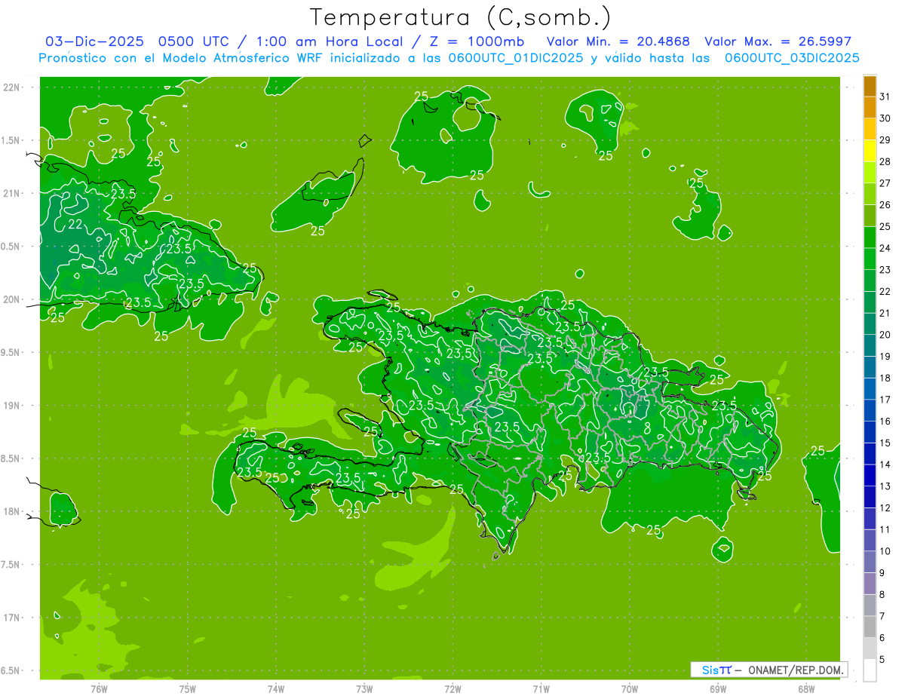
Task: Click the colorbar scale label "20"
Action: tap(885, 335)
